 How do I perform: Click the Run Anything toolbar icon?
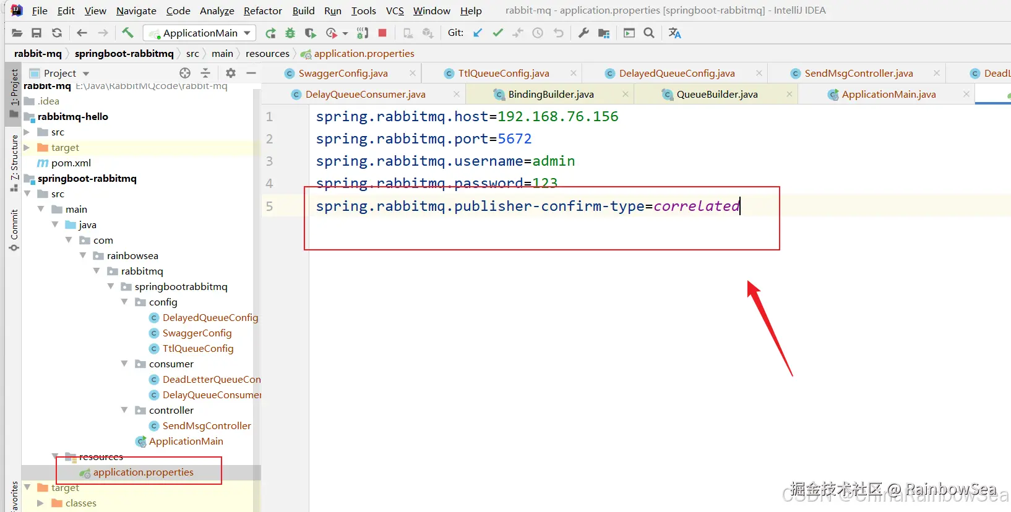[629, 33]
